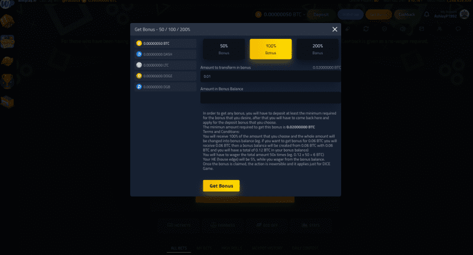Switch to the All Bets tab

coord(178,249)
